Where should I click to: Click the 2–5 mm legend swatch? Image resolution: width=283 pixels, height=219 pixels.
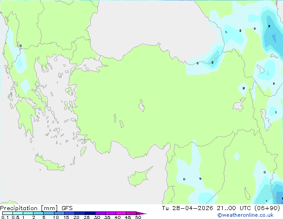(x=38, y=213)
